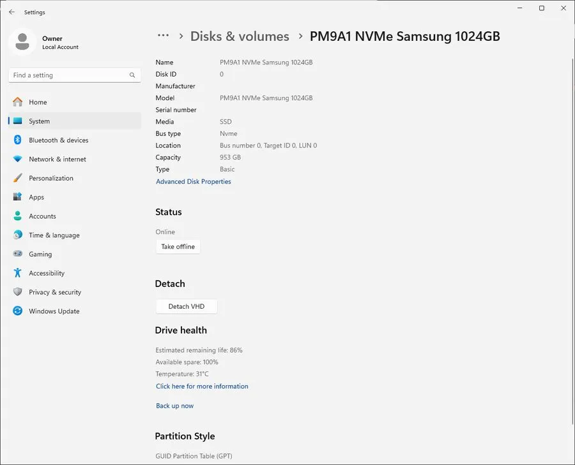Click the capacity value 953 GB
575x465 pixels.
pos(230,158)
